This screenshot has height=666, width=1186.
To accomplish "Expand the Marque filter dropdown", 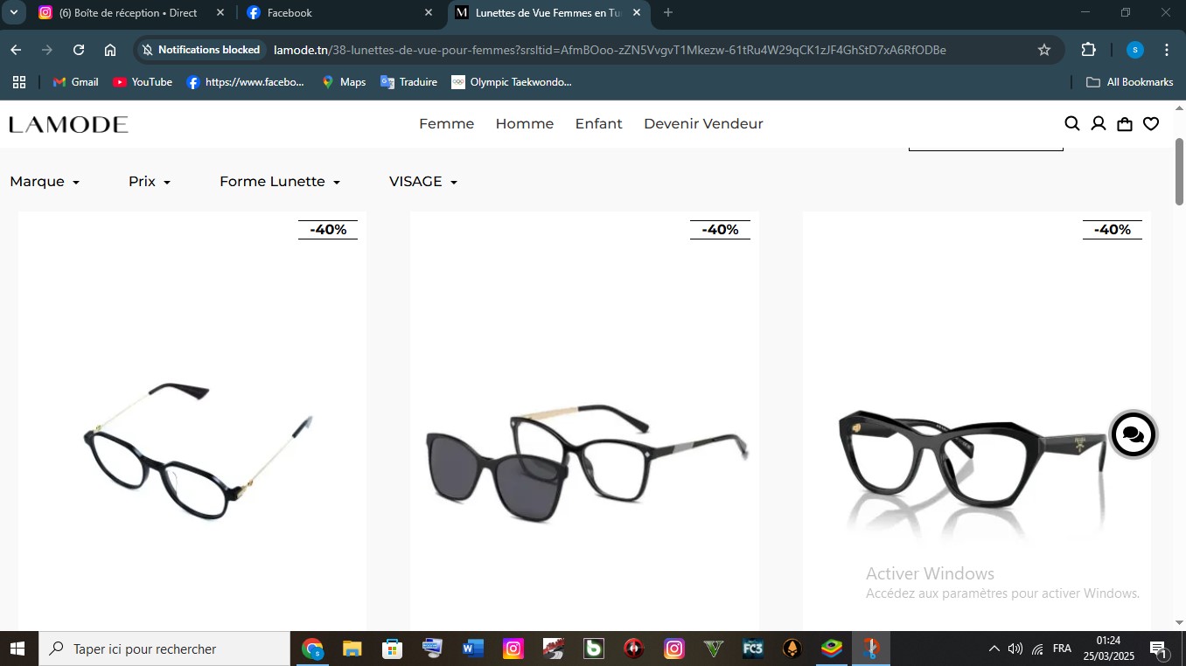I will click(45, 182).
